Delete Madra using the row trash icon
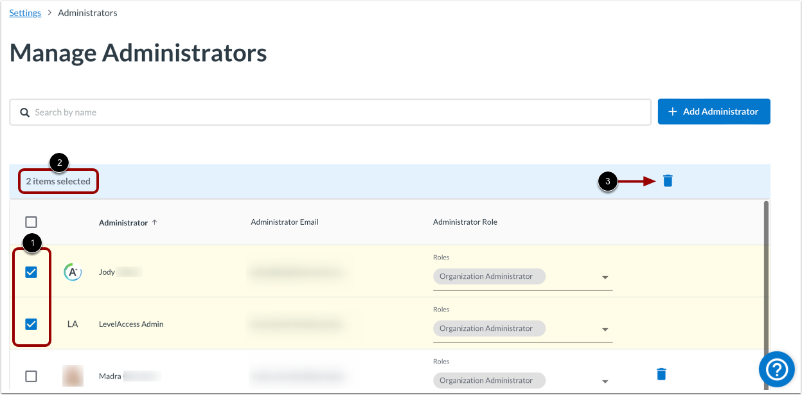Screen dimensions: 802x395 (x=661, y=374)
